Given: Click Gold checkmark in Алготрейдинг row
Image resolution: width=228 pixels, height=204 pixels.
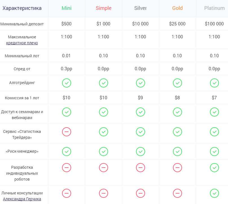Looking at the screenshot, I should click(x=177, y=83).
